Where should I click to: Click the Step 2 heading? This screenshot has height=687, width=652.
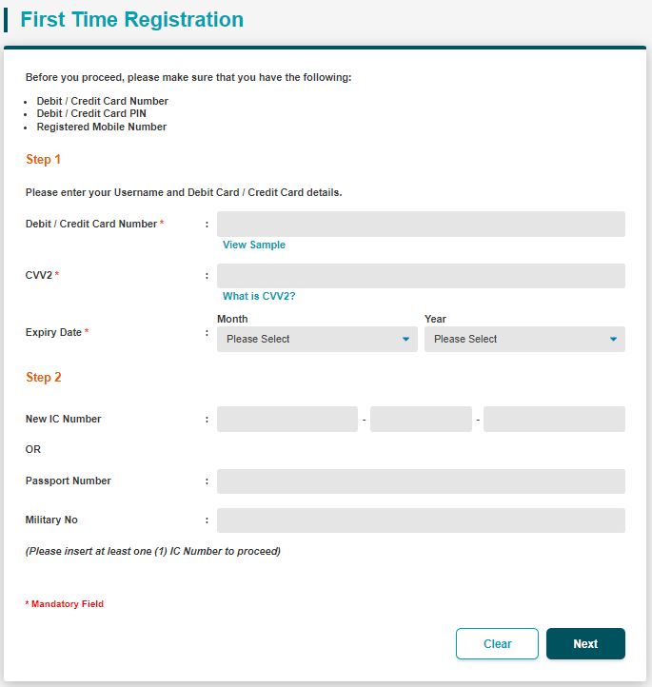44,378
